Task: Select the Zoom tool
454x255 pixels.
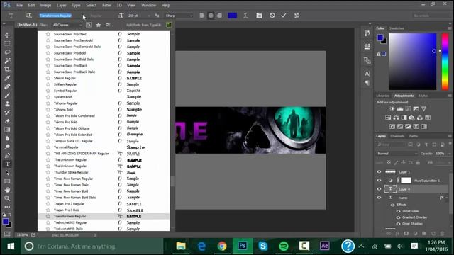Action: click(x=7, y=198)
